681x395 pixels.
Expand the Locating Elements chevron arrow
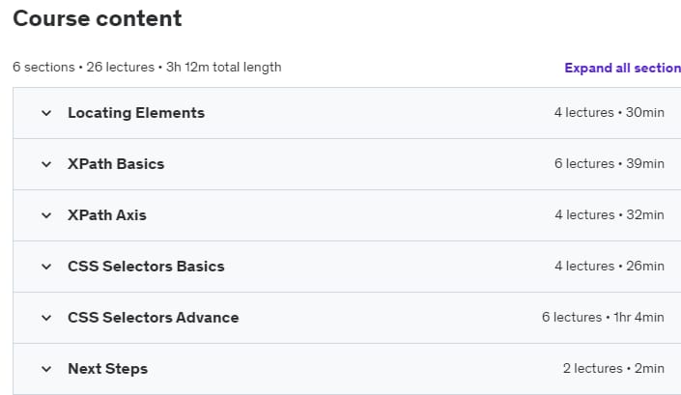pos(46,113)
